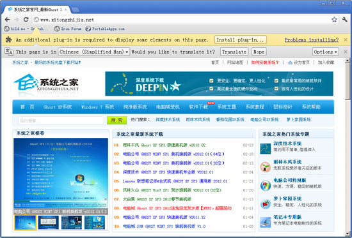Open the translate Options dropdown
The width and height of the screenshot is (352, 238).
[x=326, y=52]
